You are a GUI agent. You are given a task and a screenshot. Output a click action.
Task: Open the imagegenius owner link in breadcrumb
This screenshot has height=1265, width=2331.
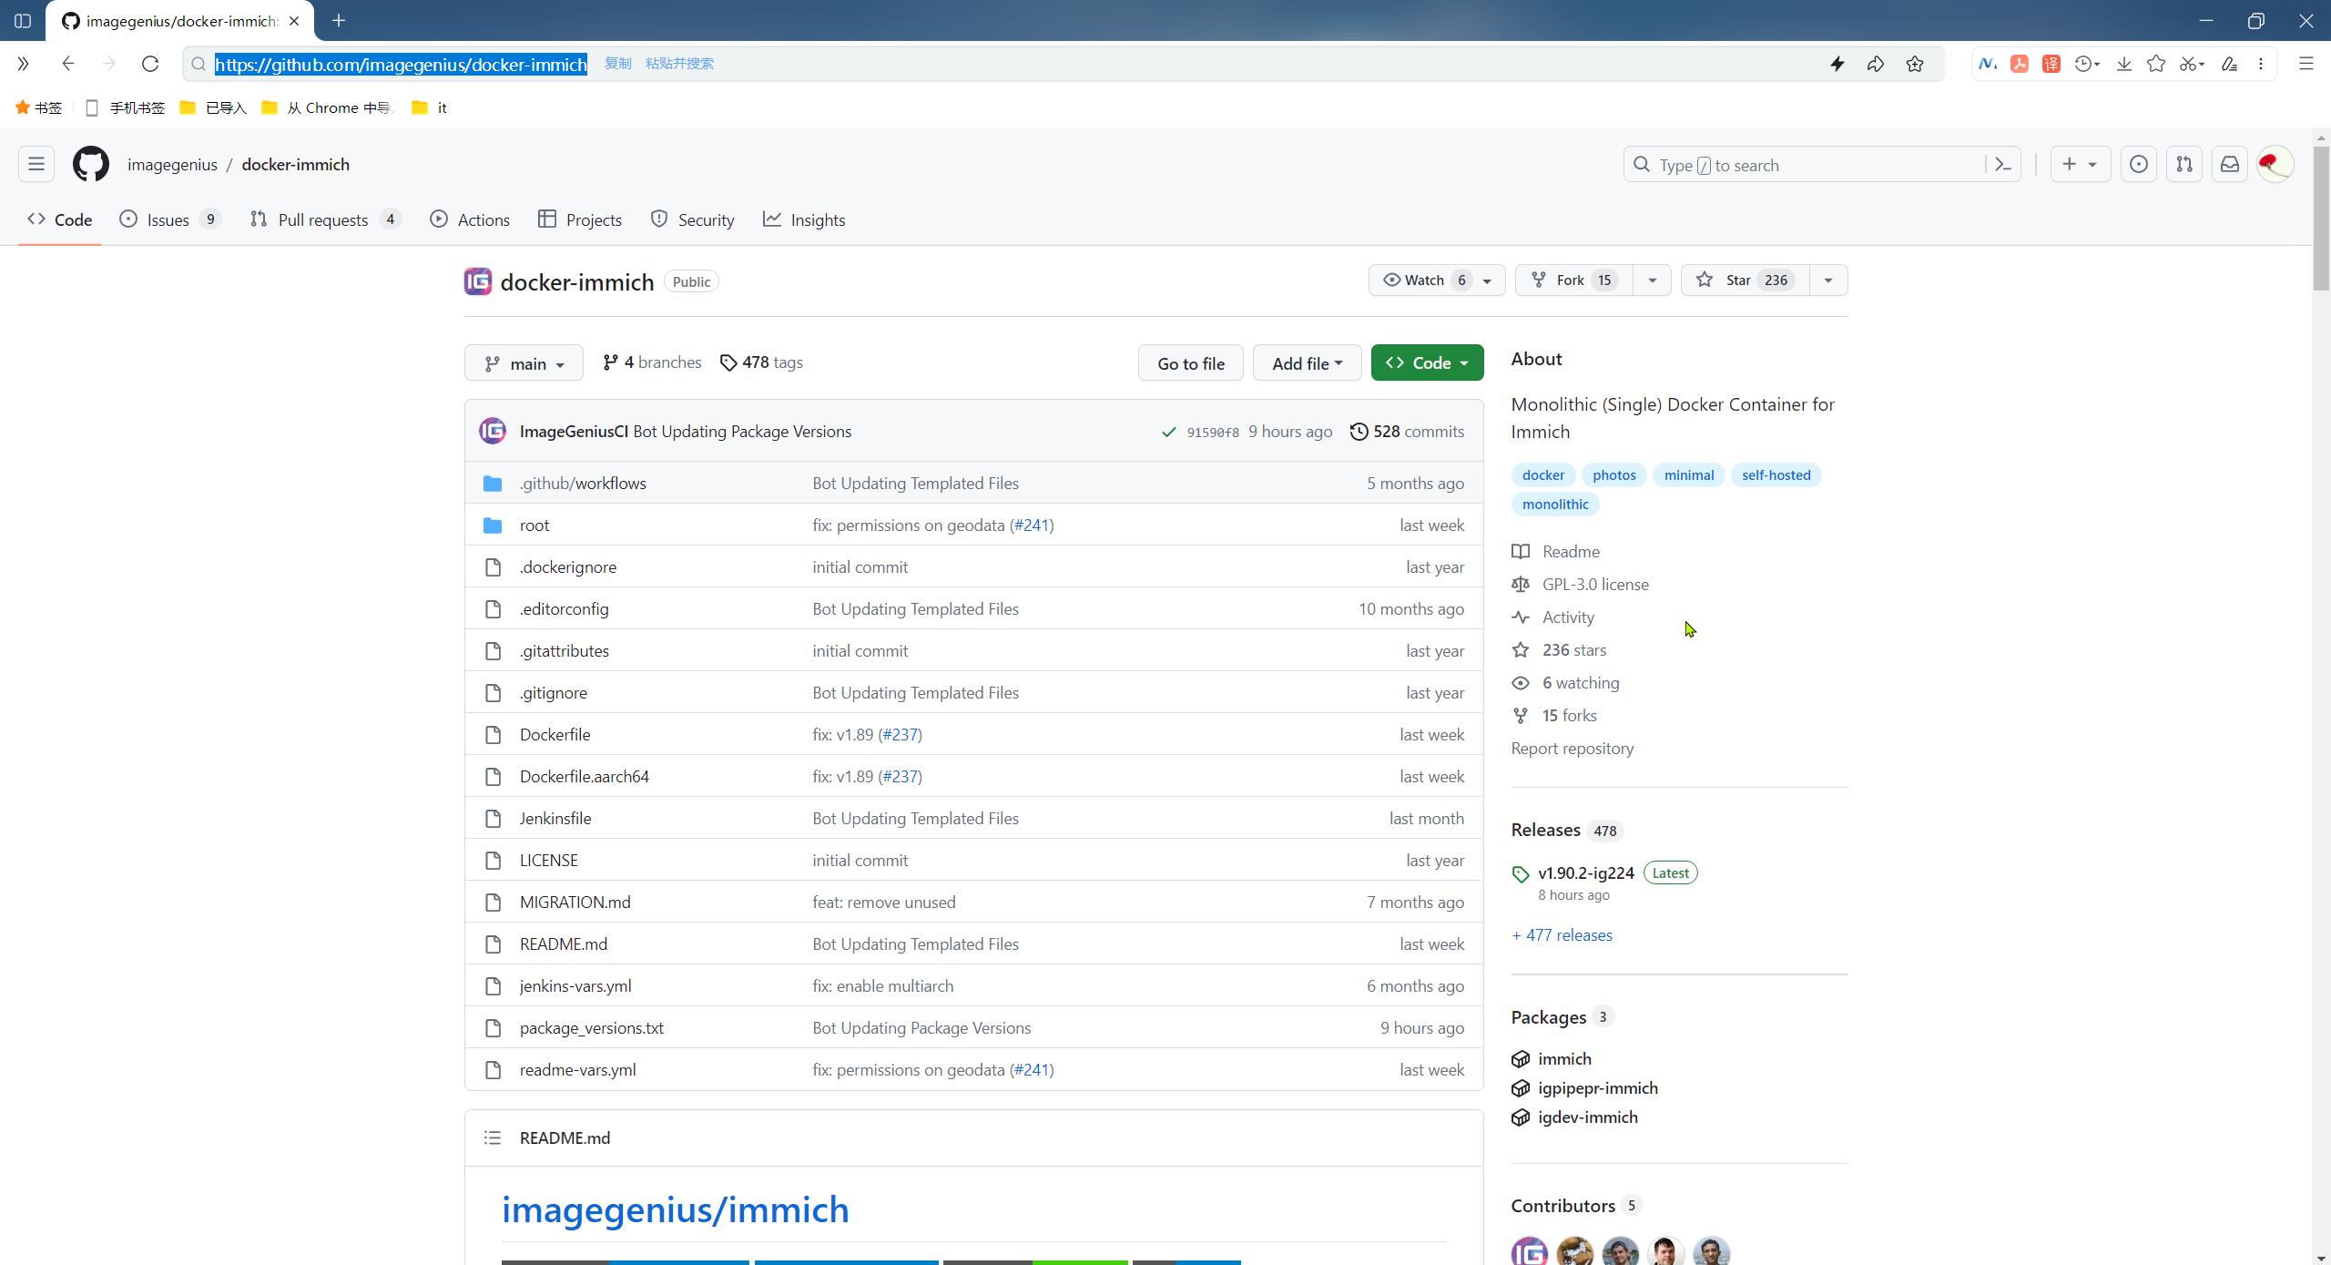pos(172,164)
